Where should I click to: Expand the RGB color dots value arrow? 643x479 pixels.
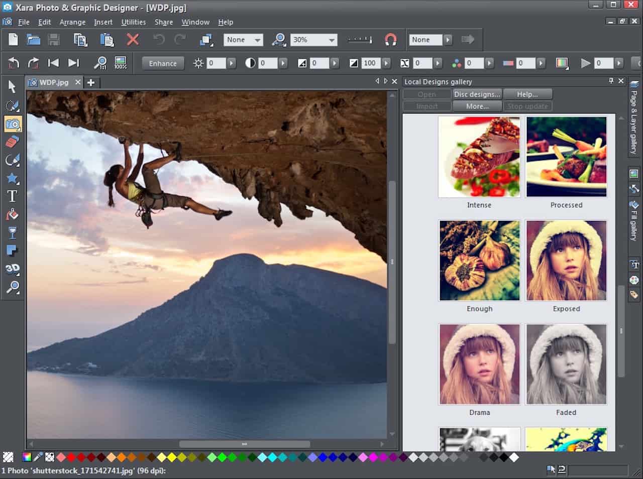click(x=489, y=63)
